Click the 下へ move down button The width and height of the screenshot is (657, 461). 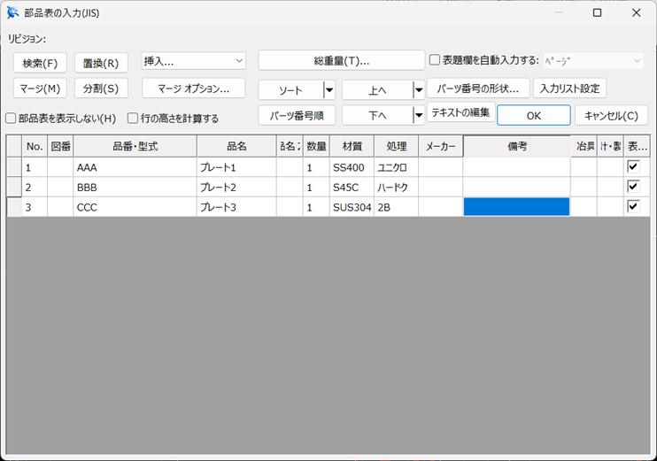point(377,115)
